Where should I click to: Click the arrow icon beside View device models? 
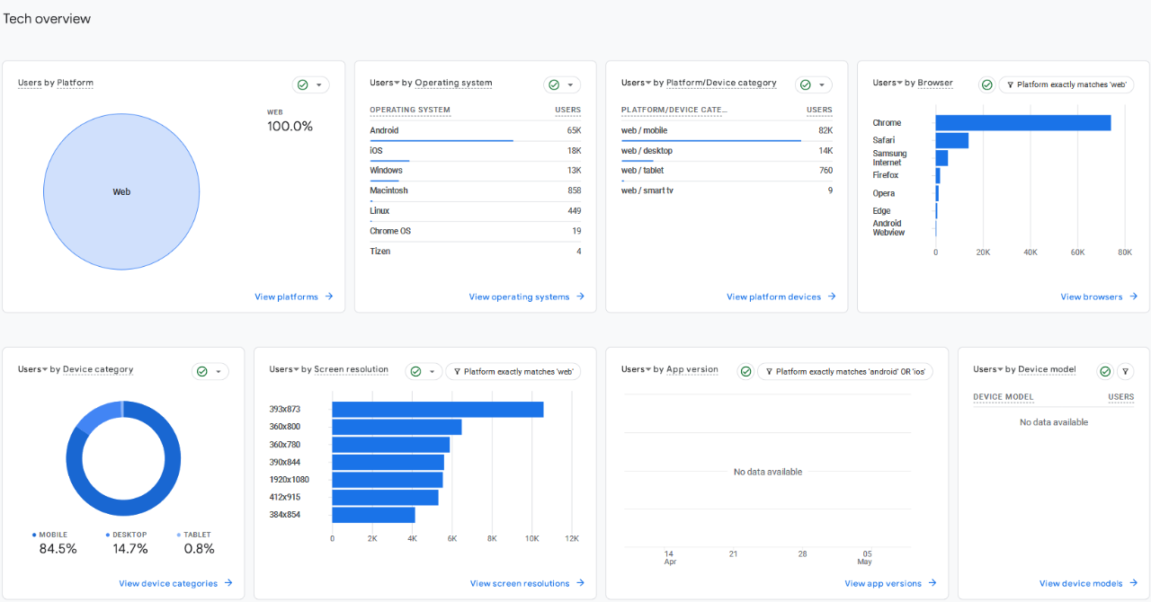[1134, 583]
